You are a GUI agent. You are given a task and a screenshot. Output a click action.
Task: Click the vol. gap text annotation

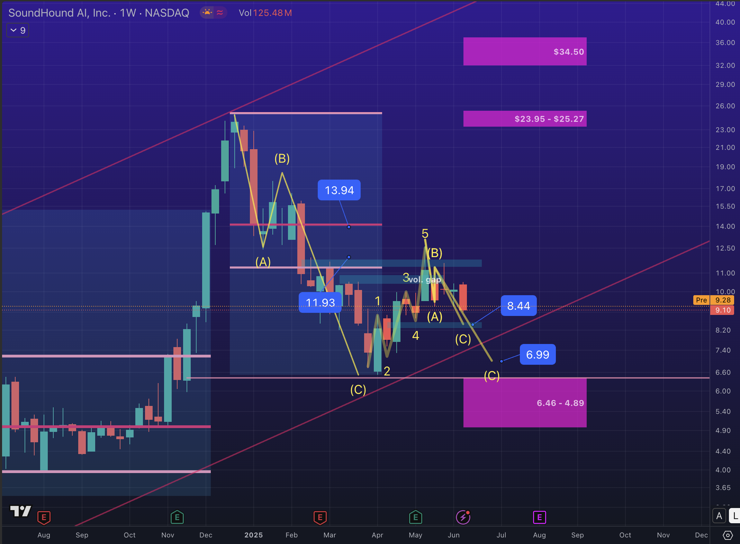tap(424, 280)
